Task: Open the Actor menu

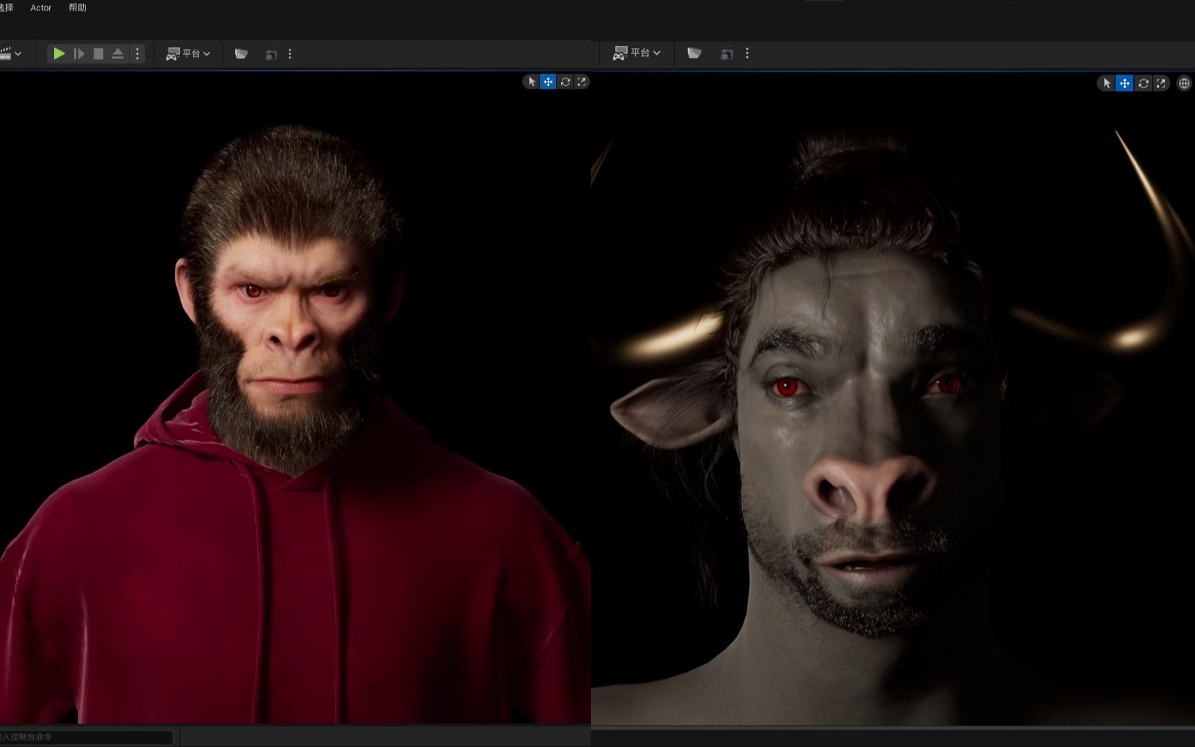Action: (x=41, y=8)
